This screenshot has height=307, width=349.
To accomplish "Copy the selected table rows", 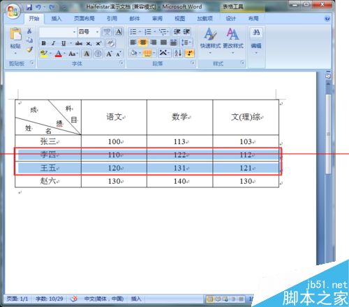I will [x=29, y=40].
